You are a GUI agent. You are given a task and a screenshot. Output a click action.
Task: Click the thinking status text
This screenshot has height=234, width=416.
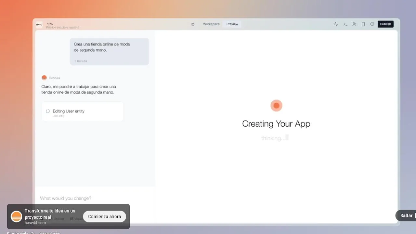(273, 138)
